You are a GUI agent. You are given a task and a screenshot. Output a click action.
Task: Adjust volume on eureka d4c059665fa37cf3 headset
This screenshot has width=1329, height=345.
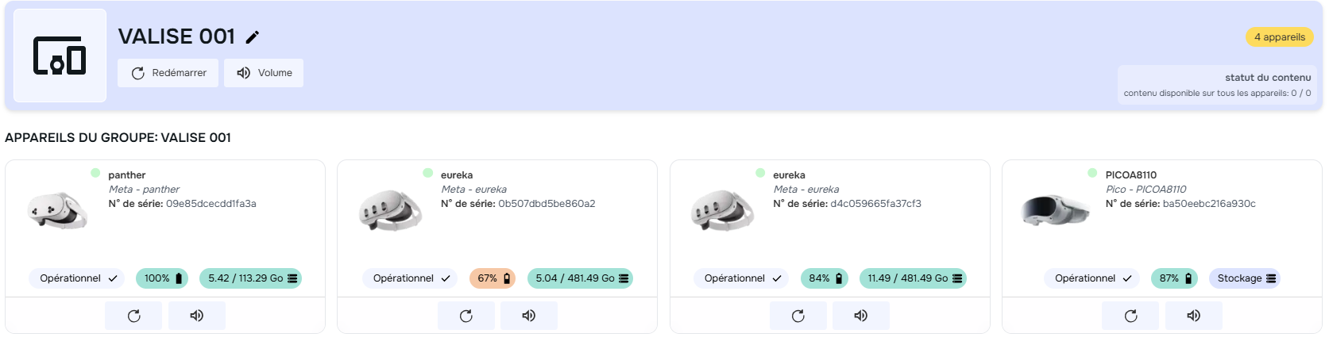tap(861, 316)
